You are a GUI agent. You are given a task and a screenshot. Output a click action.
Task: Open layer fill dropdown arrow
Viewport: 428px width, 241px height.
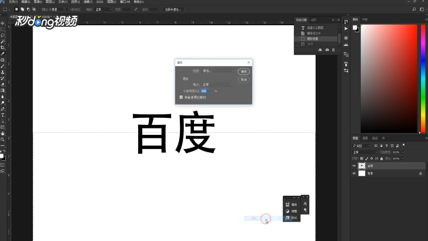[403, 158]
